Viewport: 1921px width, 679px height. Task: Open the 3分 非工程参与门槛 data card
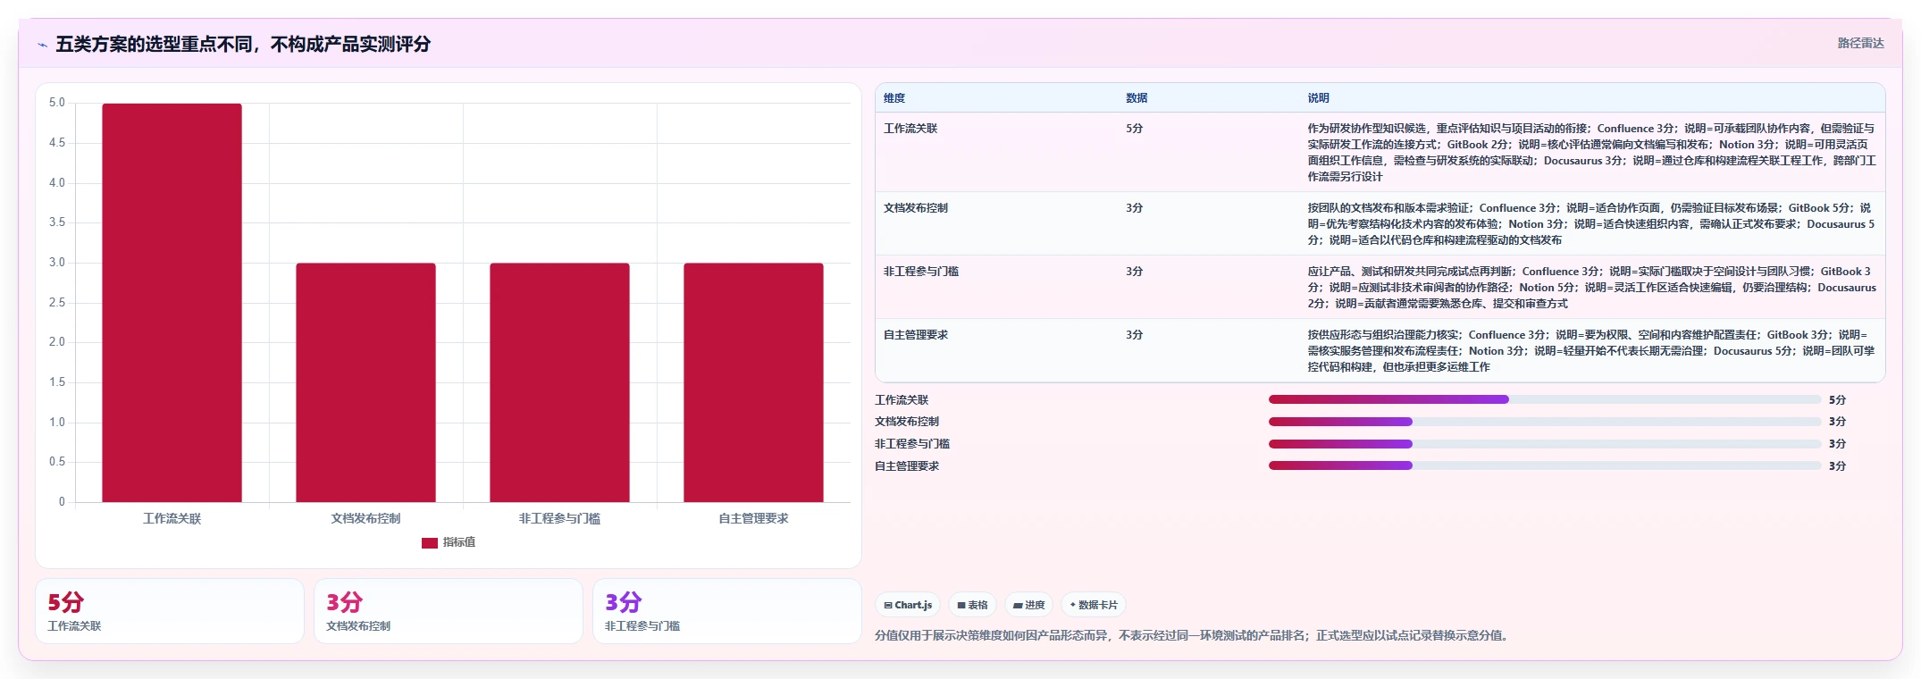(727, 611)
